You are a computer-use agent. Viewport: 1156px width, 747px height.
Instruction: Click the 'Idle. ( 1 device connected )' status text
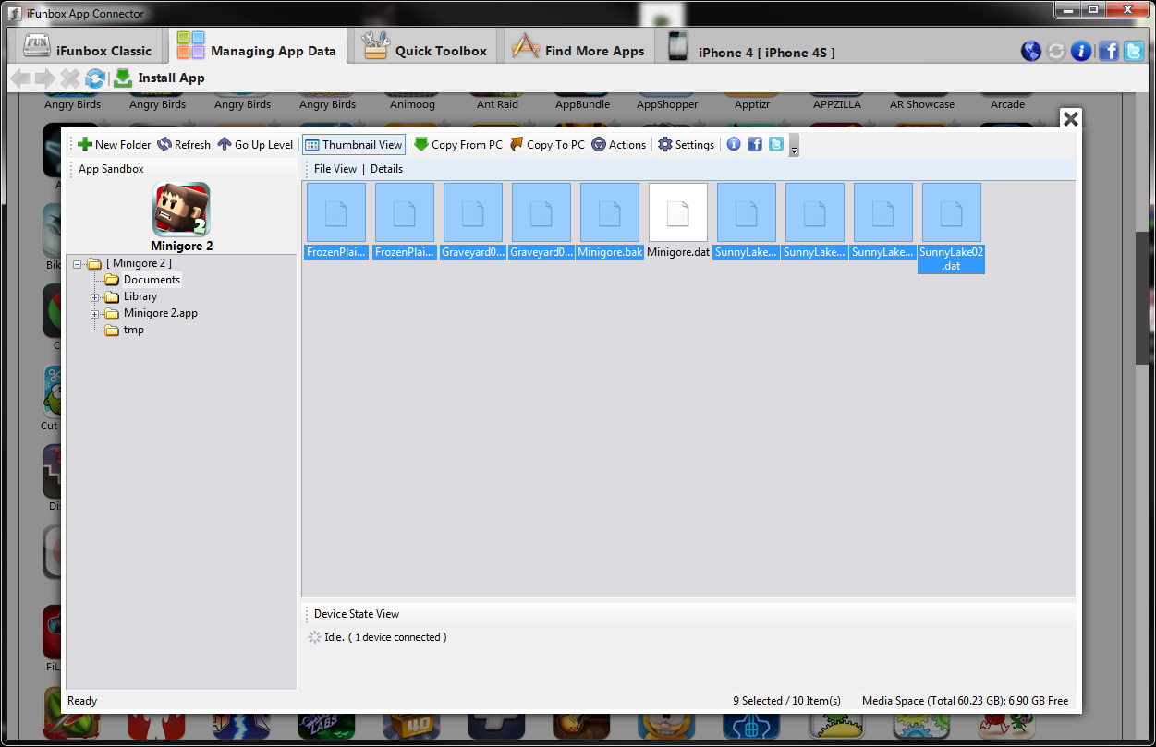click(385, 637)
